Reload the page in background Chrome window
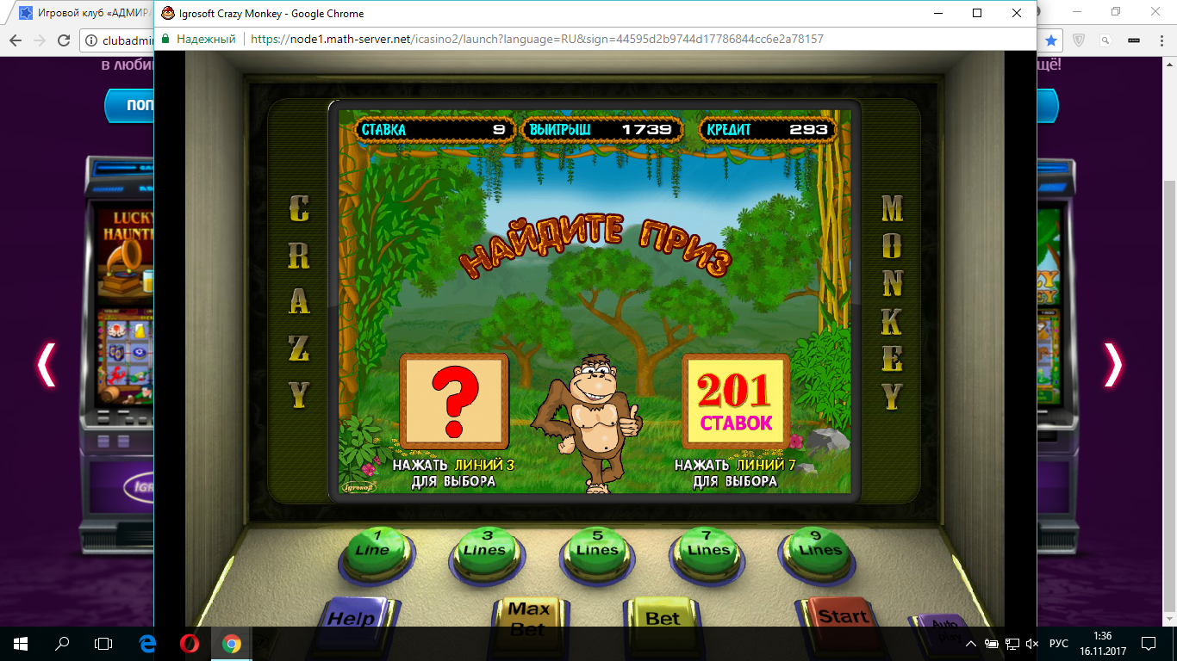Viewport: 1177px width, 661px height. [64, 40]
